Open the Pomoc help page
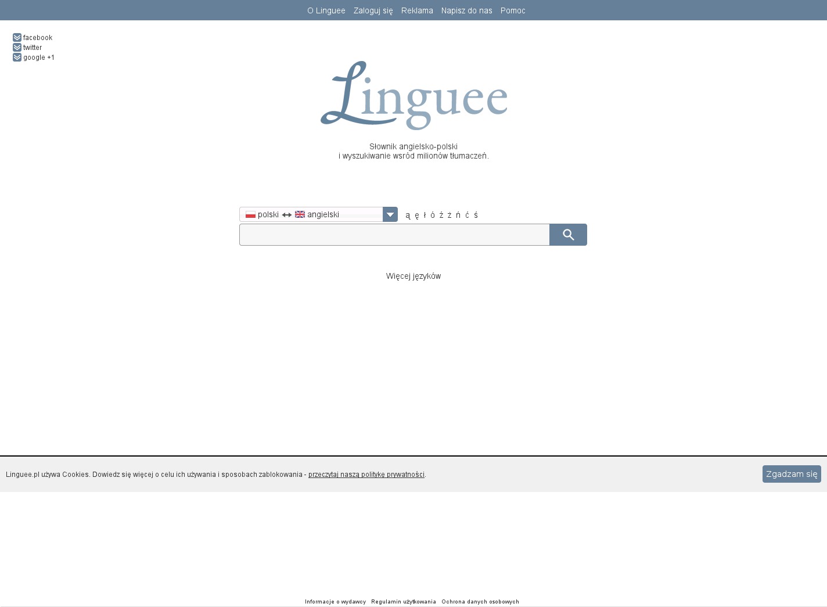Image resolution: width=827 pixels, height=607 pixels. pyautogui.click(x=513, y=10)
